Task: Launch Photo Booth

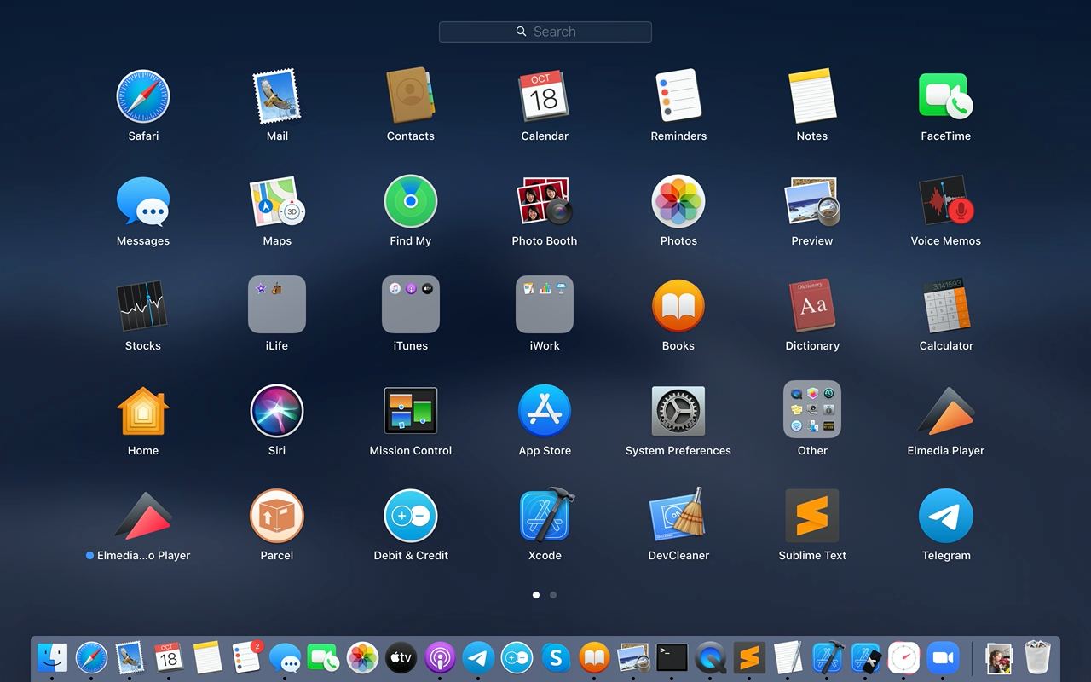Action: [x=545, y=201]
